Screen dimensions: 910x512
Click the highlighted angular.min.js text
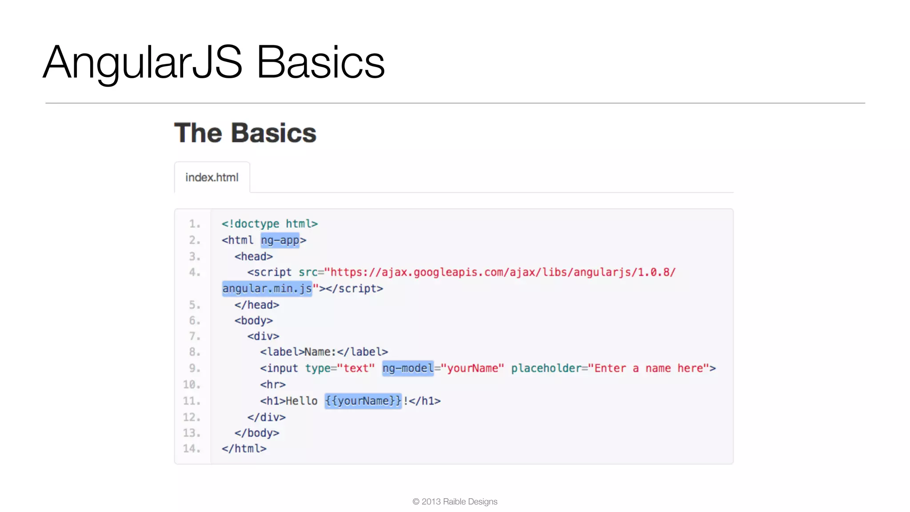pos(267,288)
